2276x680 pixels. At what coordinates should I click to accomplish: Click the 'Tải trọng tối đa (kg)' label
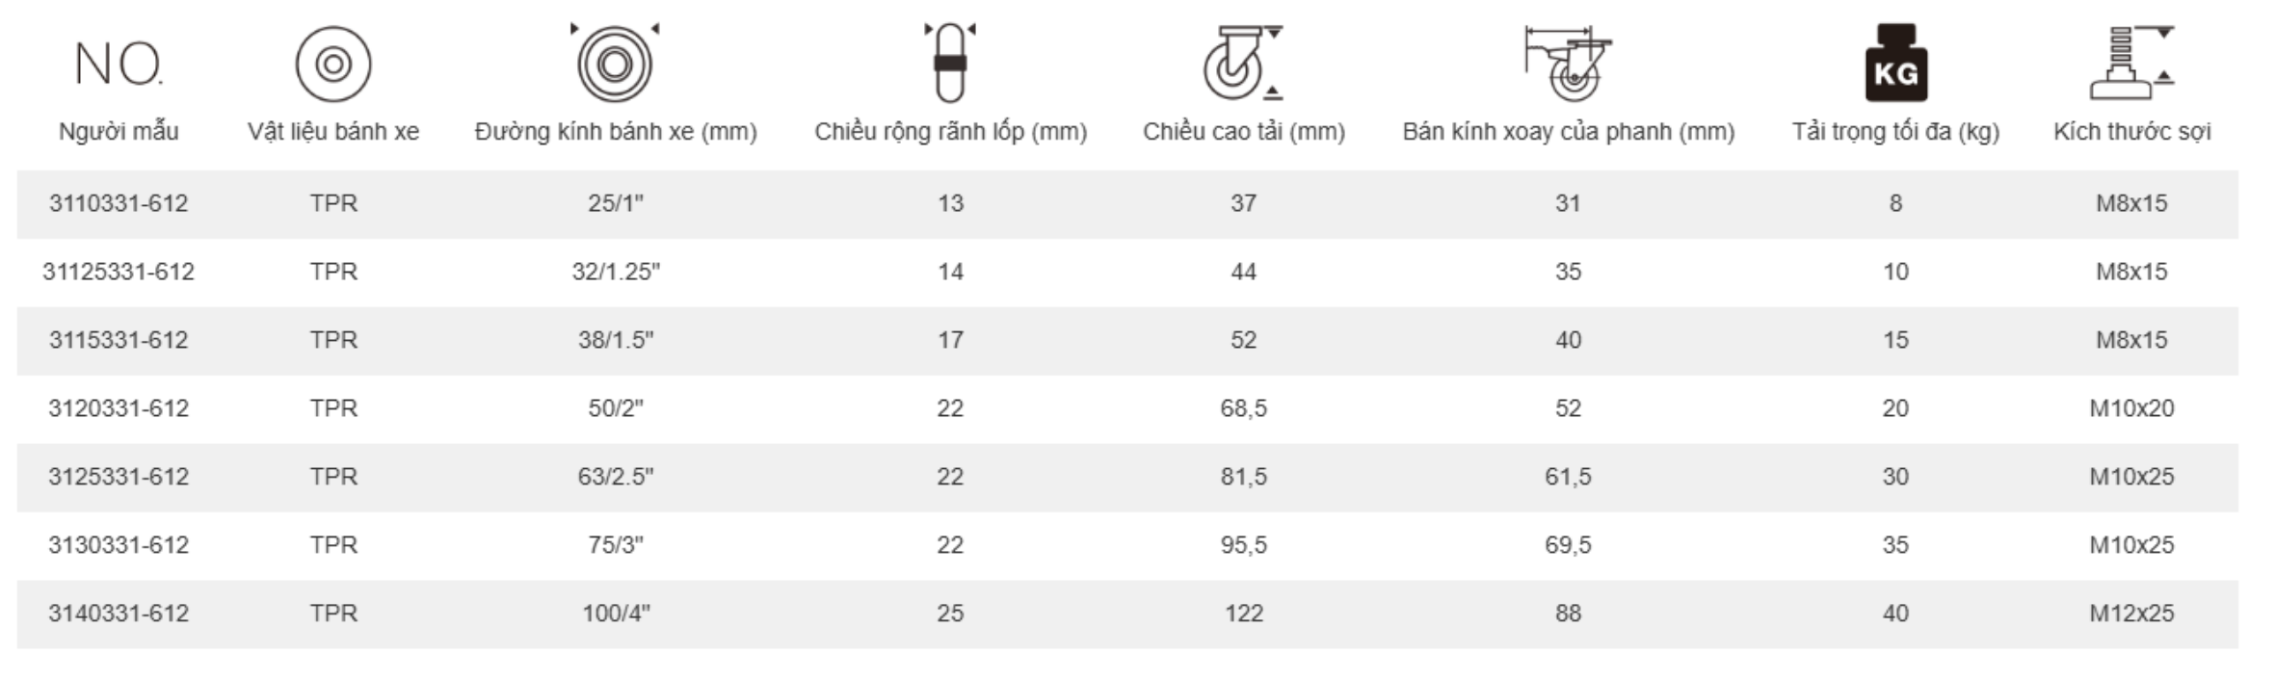[x=1895, y=132]
